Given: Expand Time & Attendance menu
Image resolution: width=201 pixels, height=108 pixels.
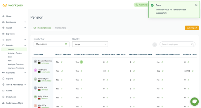Looking at the screenshot, I should (x=25, y=84).
